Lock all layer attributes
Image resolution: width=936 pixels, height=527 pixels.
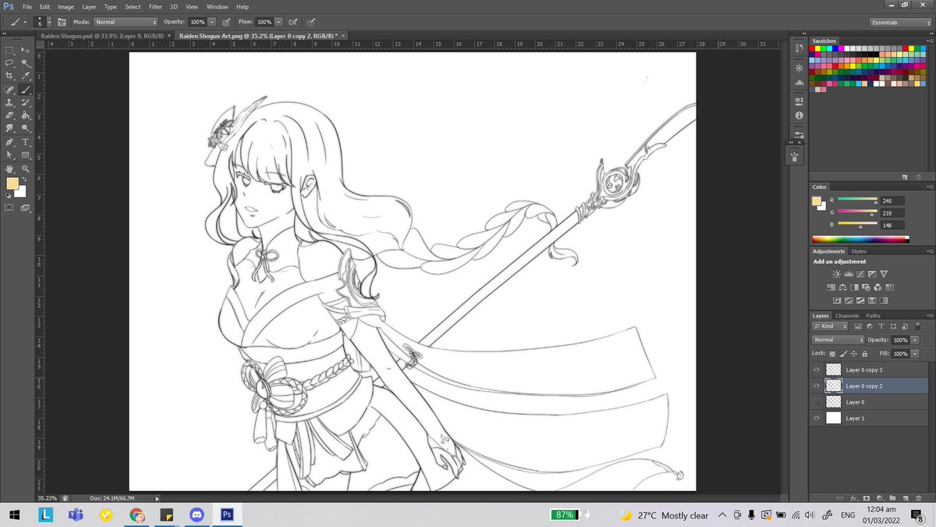click(864, 354)
